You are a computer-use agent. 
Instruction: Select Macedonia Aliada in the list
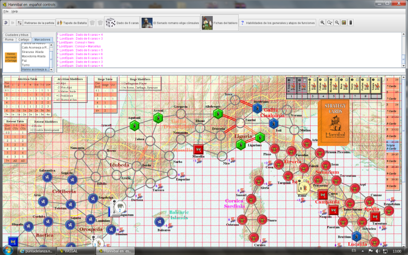[35, 56]
